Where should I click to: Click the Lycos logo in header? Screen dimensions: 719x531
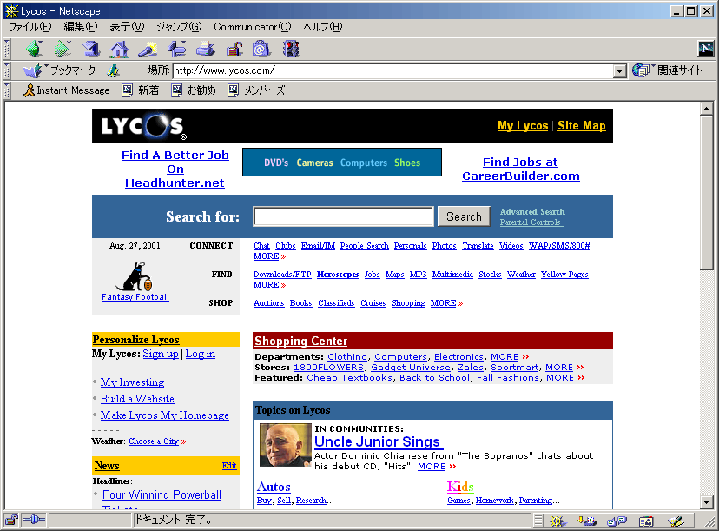pyautogui.click(x=143, y=126)
